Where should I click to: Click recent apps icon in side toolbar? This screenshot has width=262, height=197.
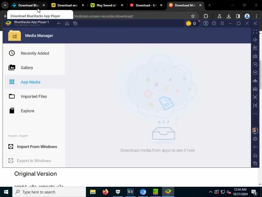[x=255, y=163]
